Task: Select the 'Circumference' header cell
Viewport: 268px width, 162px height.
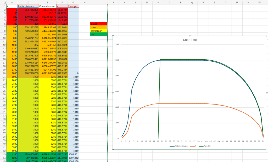Action: pos(47,6)
